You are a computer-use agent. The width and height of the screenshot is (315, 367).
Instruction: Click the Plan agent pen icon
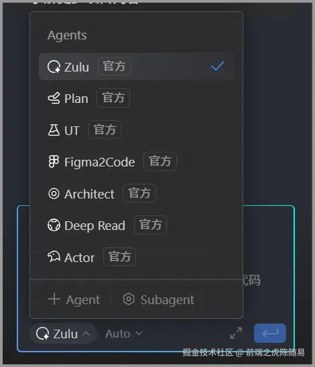click(x=54, y=98)
